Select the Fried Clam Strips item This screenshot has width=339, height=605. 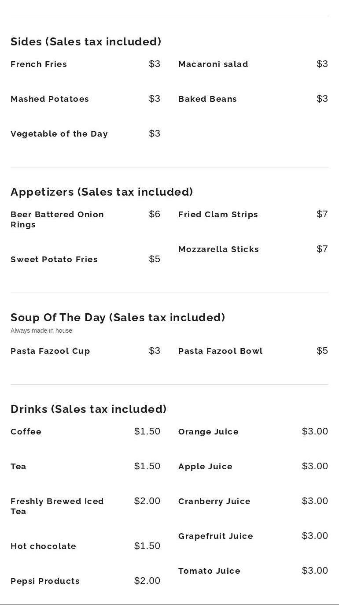tap(218, 215)
